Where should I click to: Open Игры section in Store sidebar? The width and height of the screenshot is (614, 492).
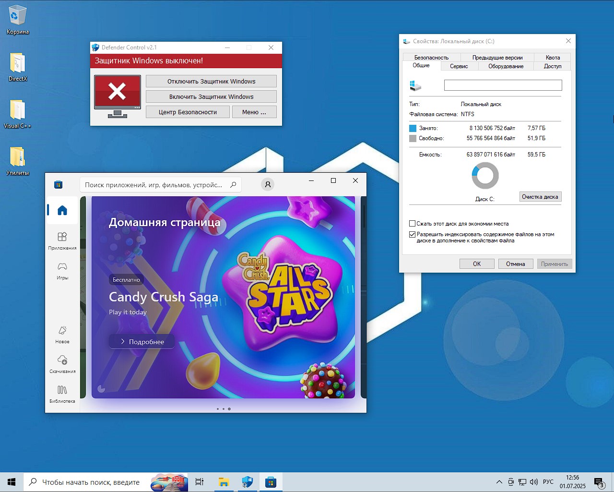(x=62, y=271)
